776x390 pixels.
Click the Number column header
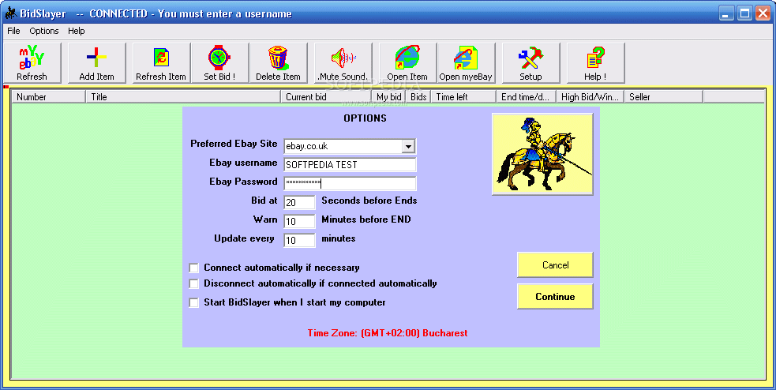coord(48,97)
